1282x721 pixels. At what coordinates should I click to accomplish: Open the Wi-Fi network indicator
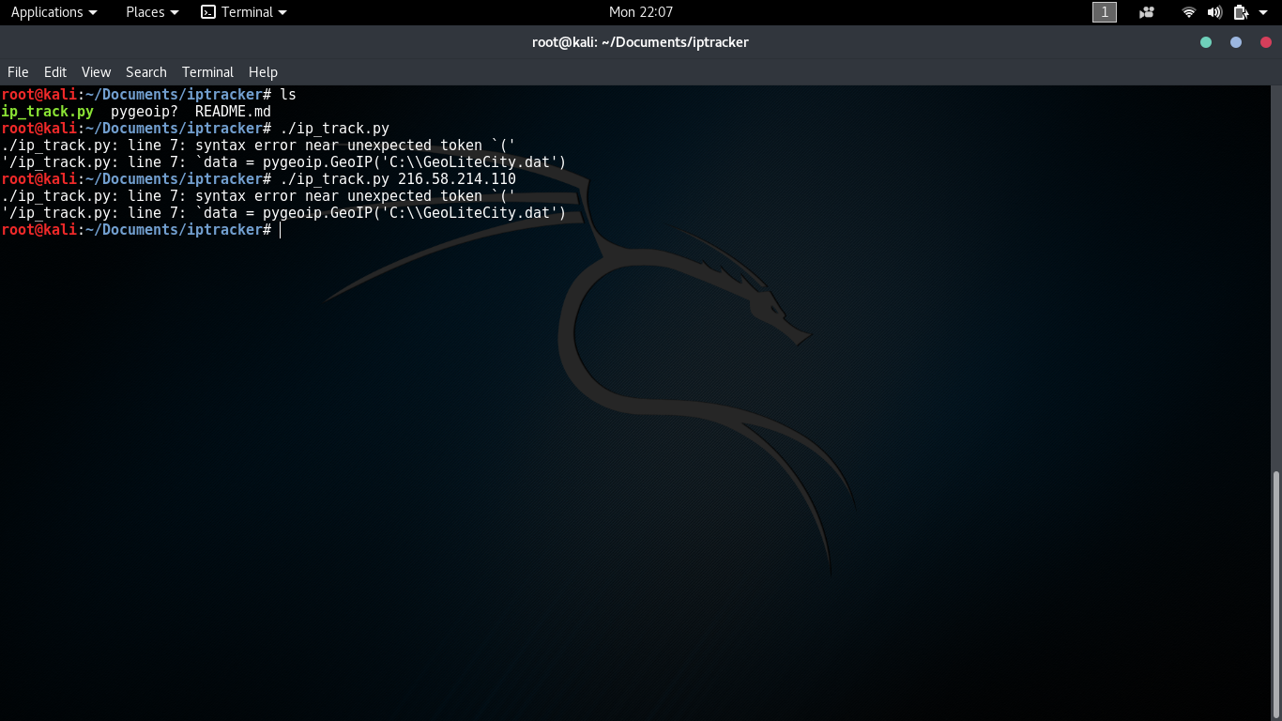1189,12
